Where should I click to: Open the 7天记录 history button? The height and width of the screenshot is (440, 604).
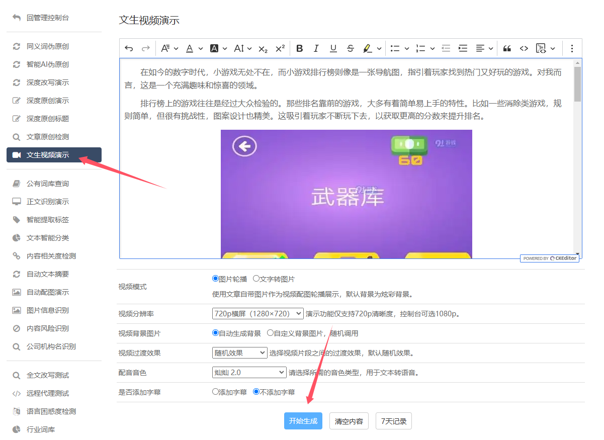pyautogui.click(x=394, y=421)
